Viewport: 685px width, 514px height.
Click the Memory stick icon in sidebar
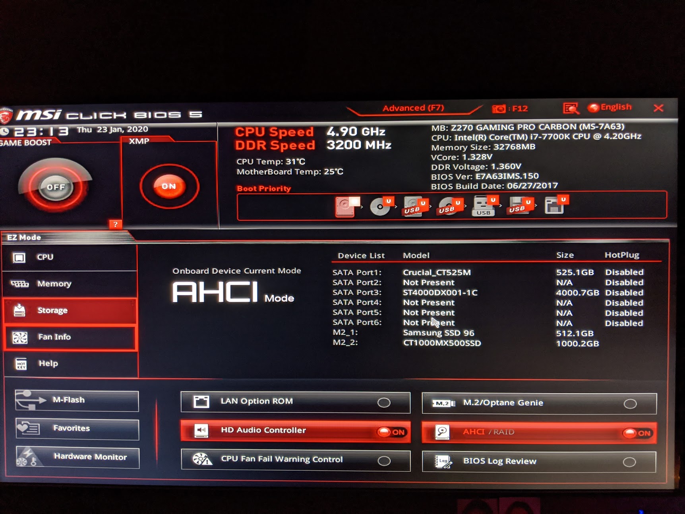20,284
